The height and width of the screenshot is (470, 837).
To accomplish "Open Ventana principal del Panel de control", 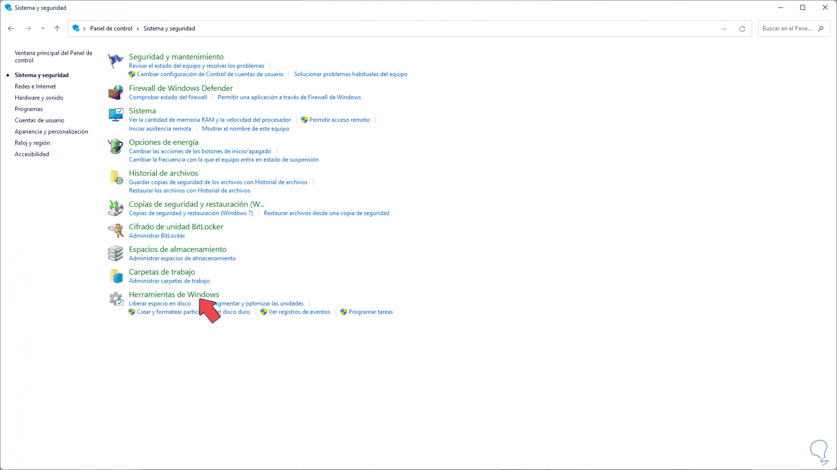I will [x=53, y=56].
